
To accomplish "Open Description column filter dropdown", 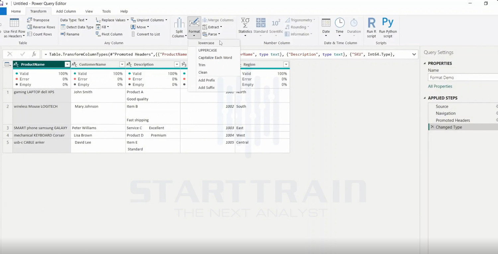I will pyautogui.click(x=177, y=64).
